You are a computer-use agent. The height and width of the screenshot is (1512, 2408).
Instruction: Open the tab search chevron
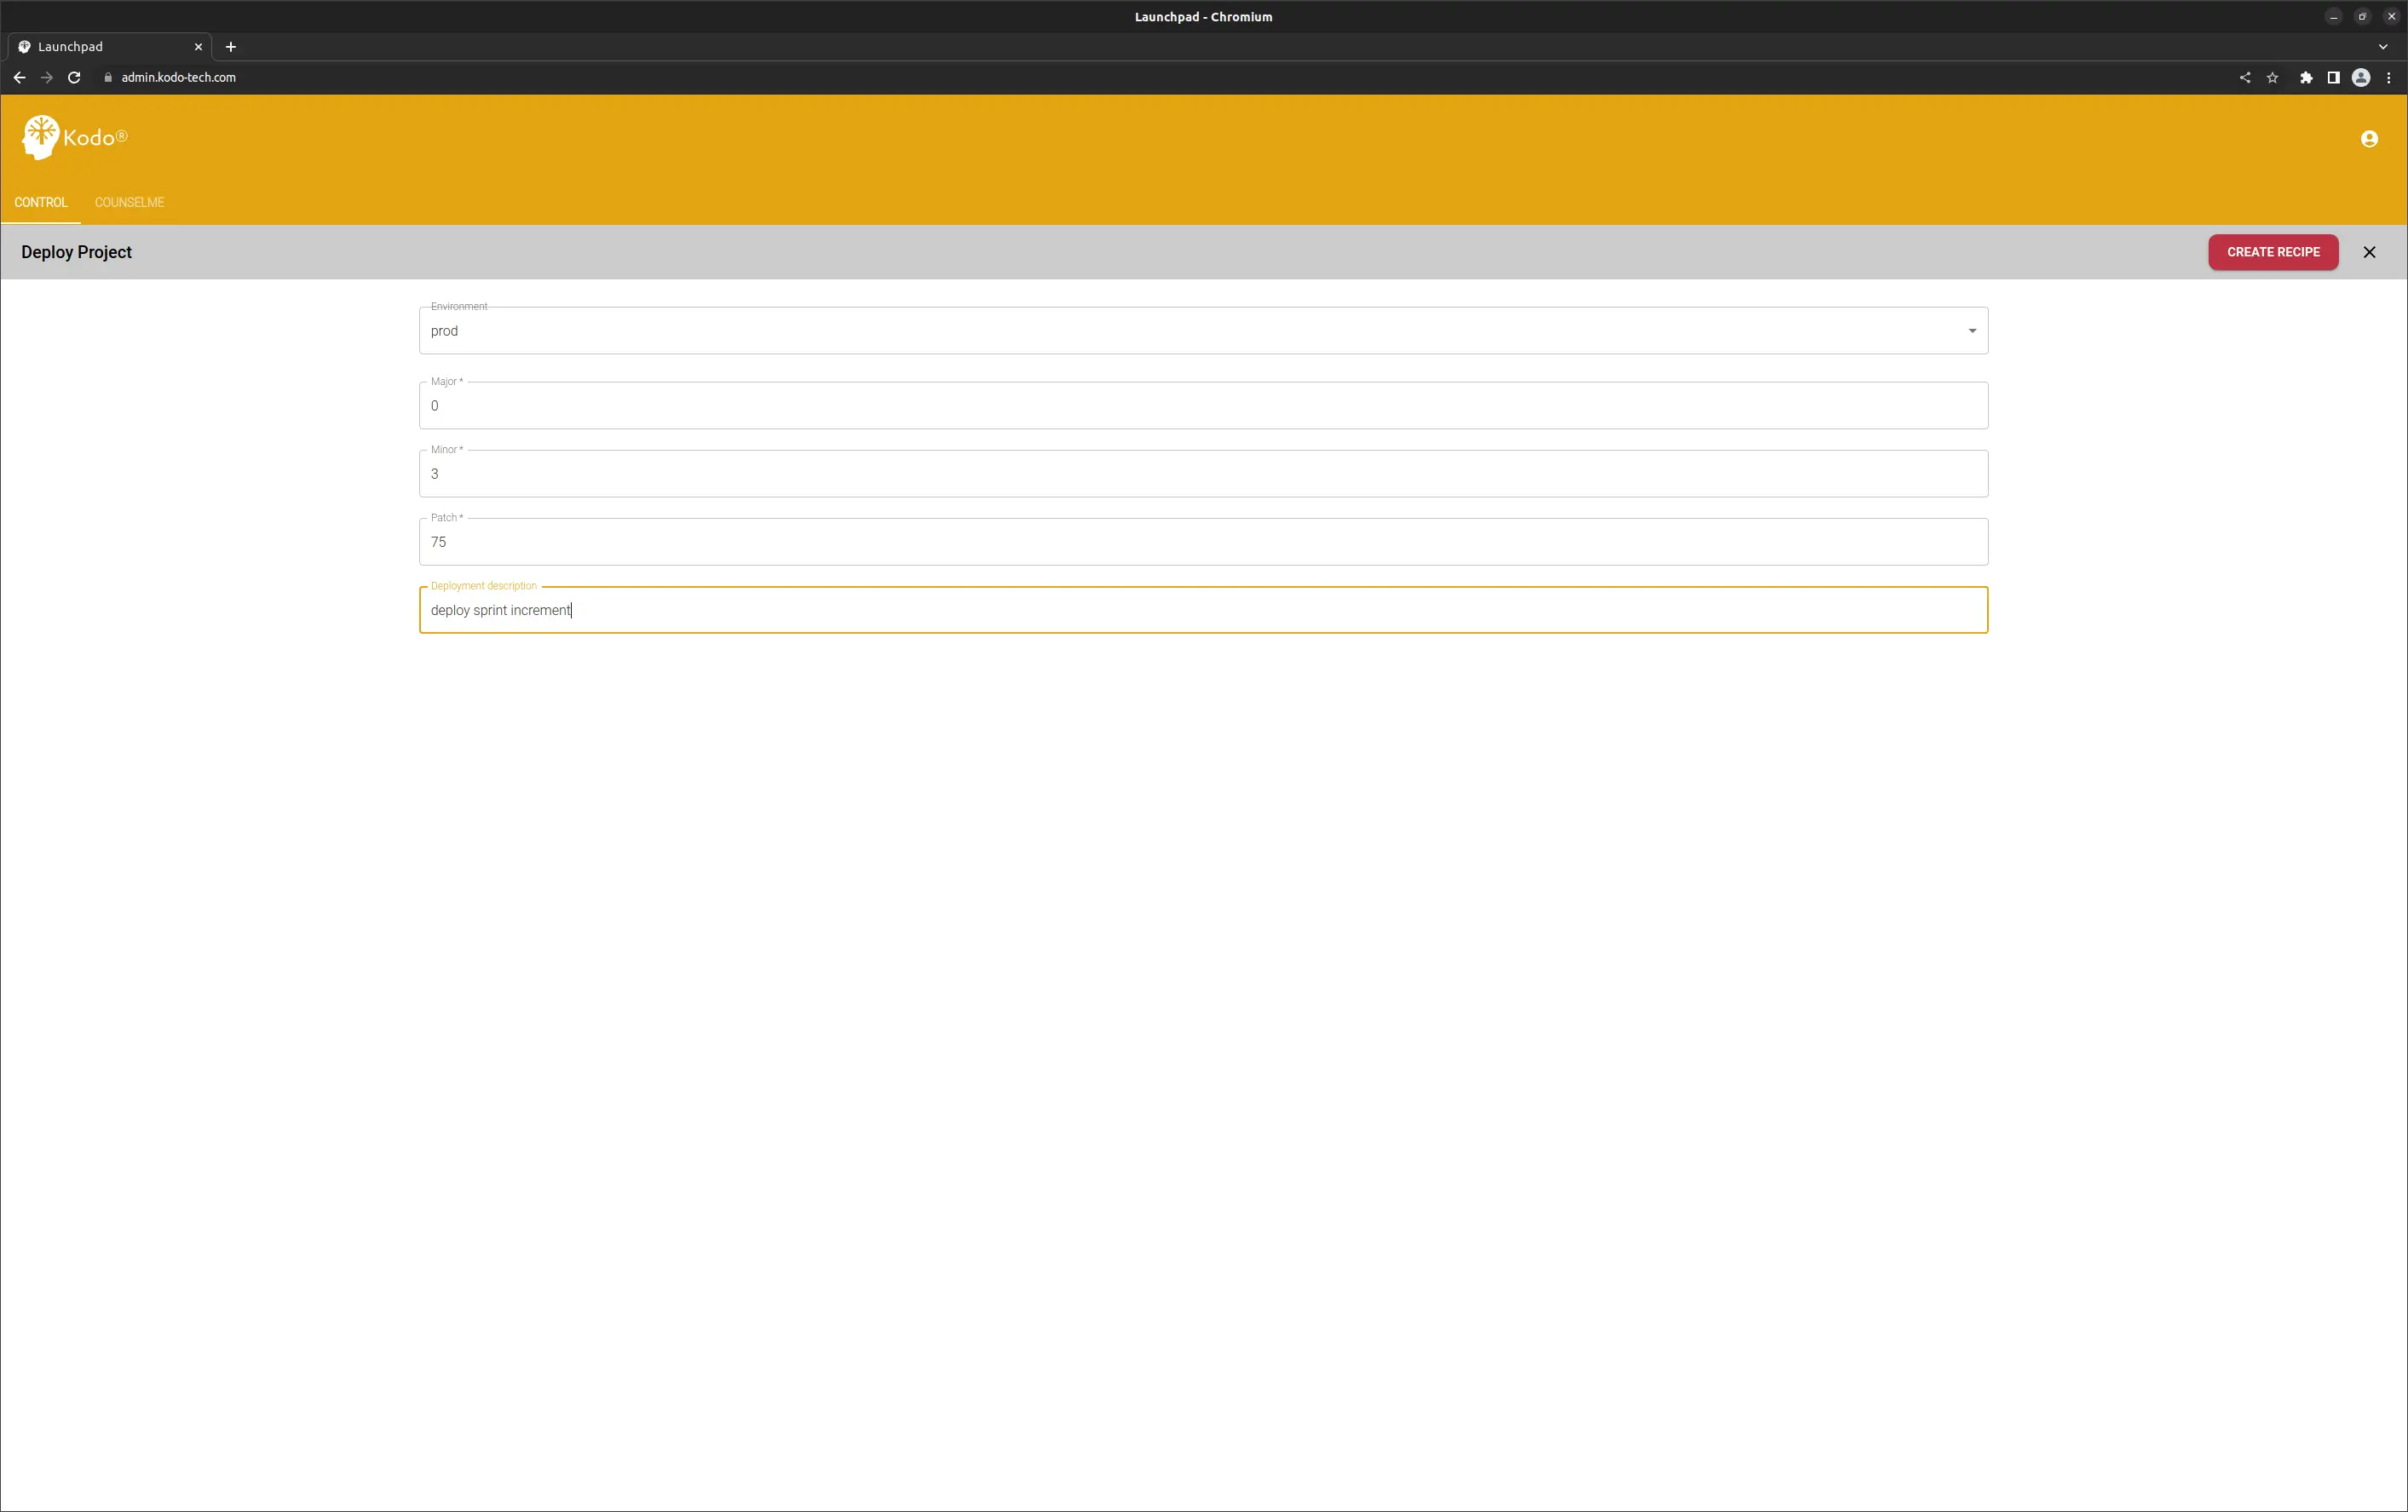(x=2383, y=47)
